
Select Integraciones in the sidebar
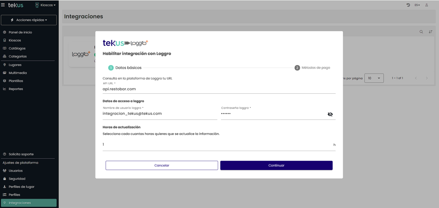coord(20,203)
